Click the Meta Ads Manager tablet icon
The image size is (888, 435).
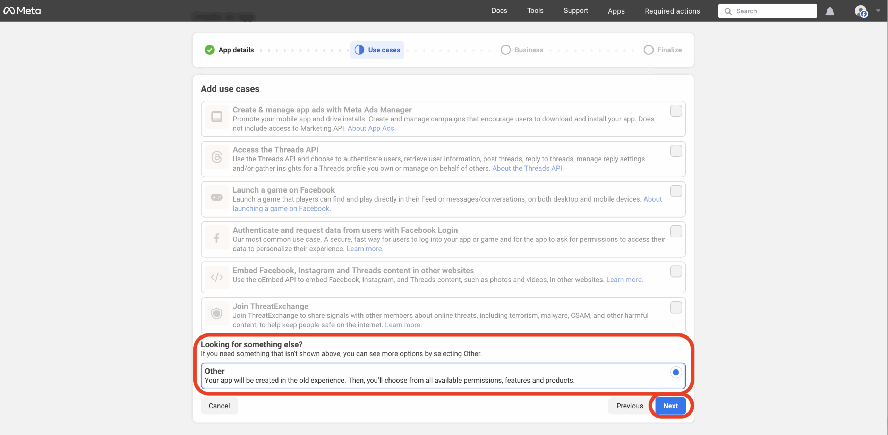tap(217, 117)
